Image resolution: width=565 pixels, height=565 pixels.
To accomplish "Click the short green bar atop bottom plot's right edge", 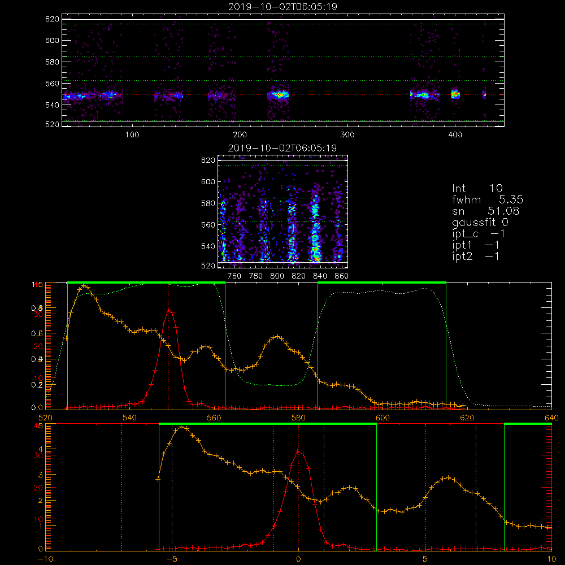I will [528, 424].
